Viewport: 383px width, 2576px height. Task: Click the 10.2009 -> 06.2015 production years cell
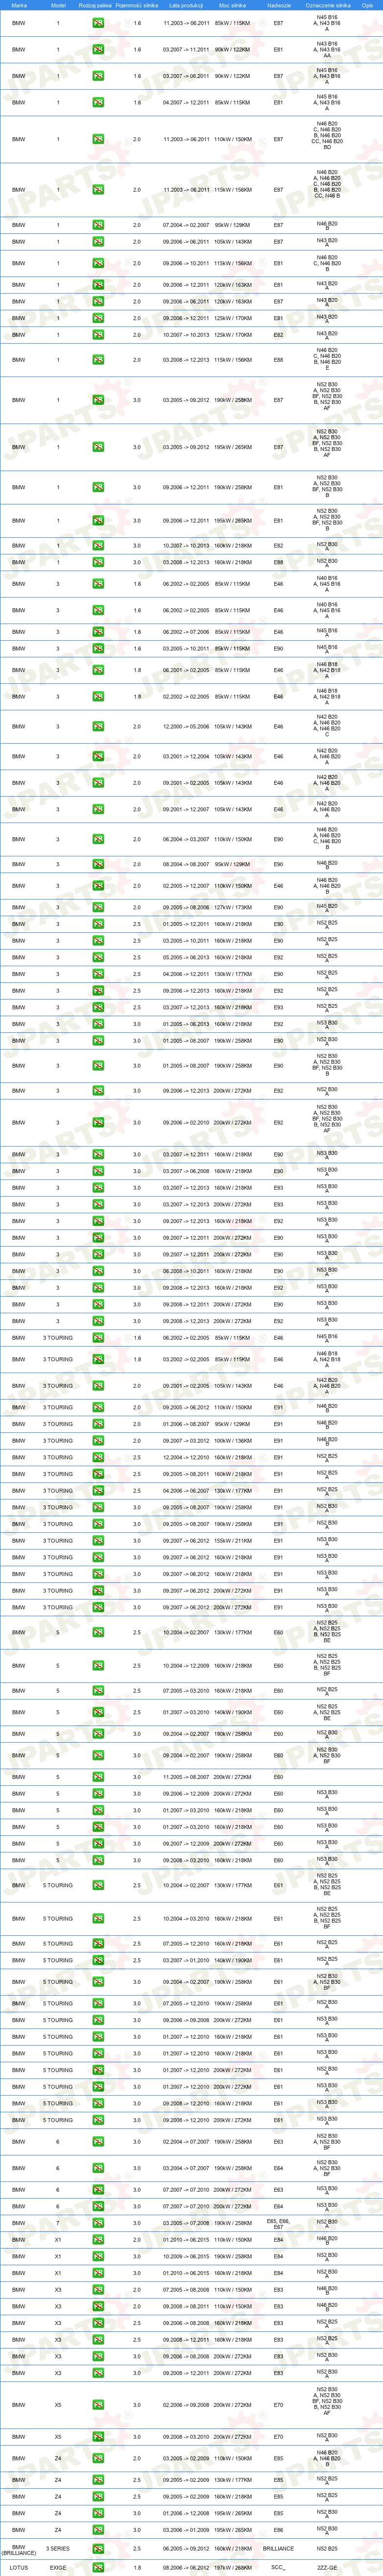click(x=186, y=2256)
